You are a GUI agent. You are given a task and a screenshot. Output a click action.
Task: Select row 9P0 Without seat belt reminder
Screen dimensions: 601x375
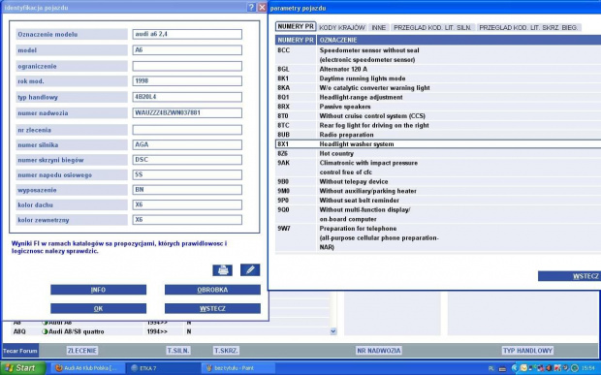tap(438, 201)
